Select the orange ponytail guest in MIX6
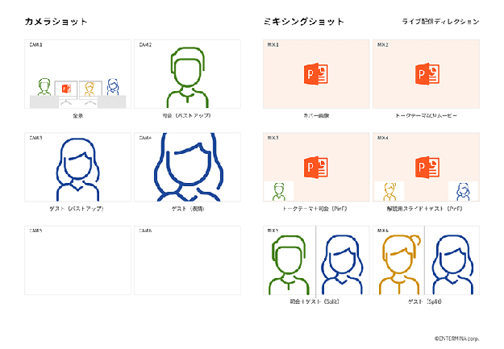Image resolution: width=504 pixels, height=349 pixels. click(399, 262)
